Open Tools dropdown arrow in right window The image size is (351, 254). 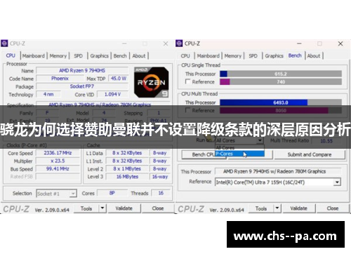277,208
